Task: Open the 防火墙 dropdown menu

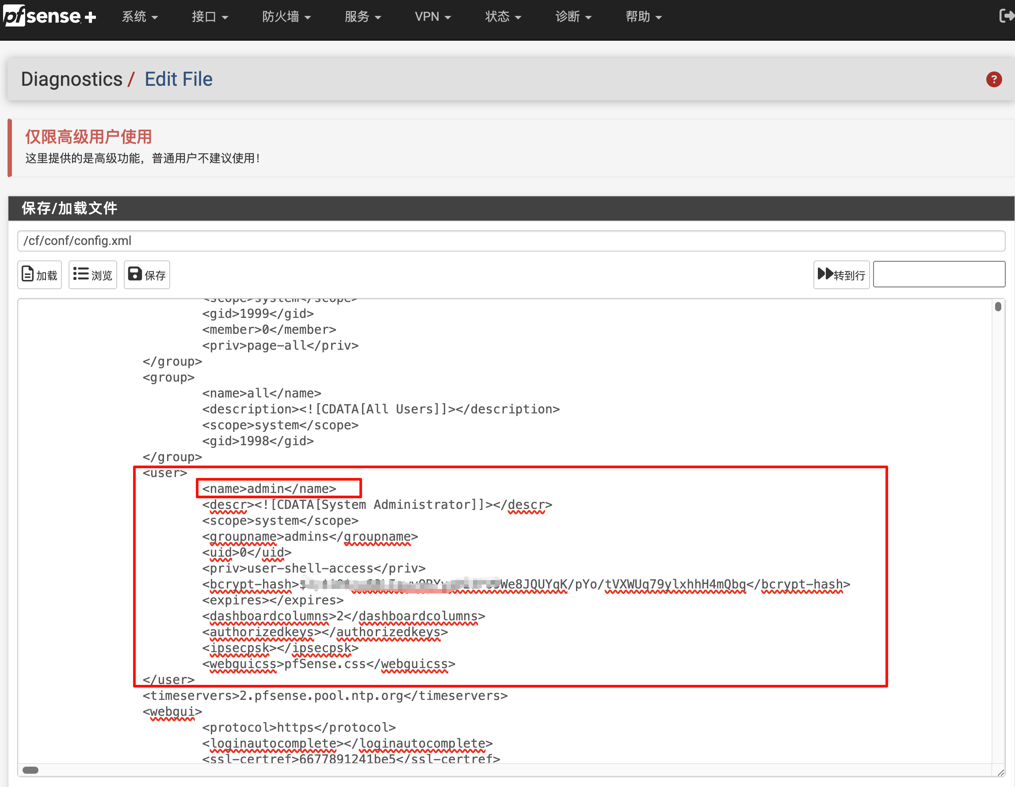Action: click(x=286, y=17)
